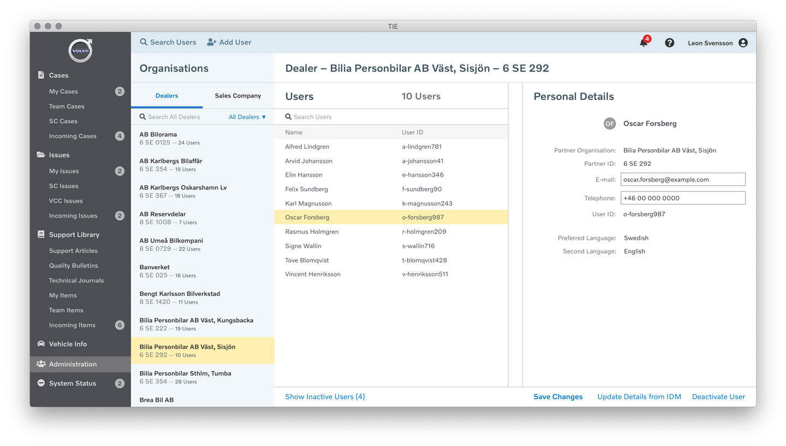Screen dimensions: 786x446
Task: Click Update Details from IDM
Action: click(x=639, y=397)
